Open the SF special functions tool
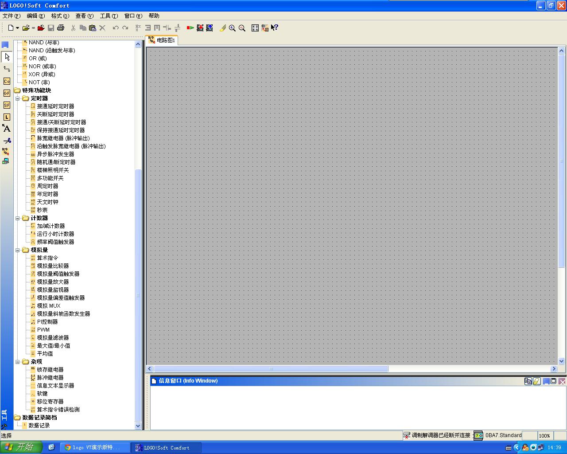 click(7, 105)
